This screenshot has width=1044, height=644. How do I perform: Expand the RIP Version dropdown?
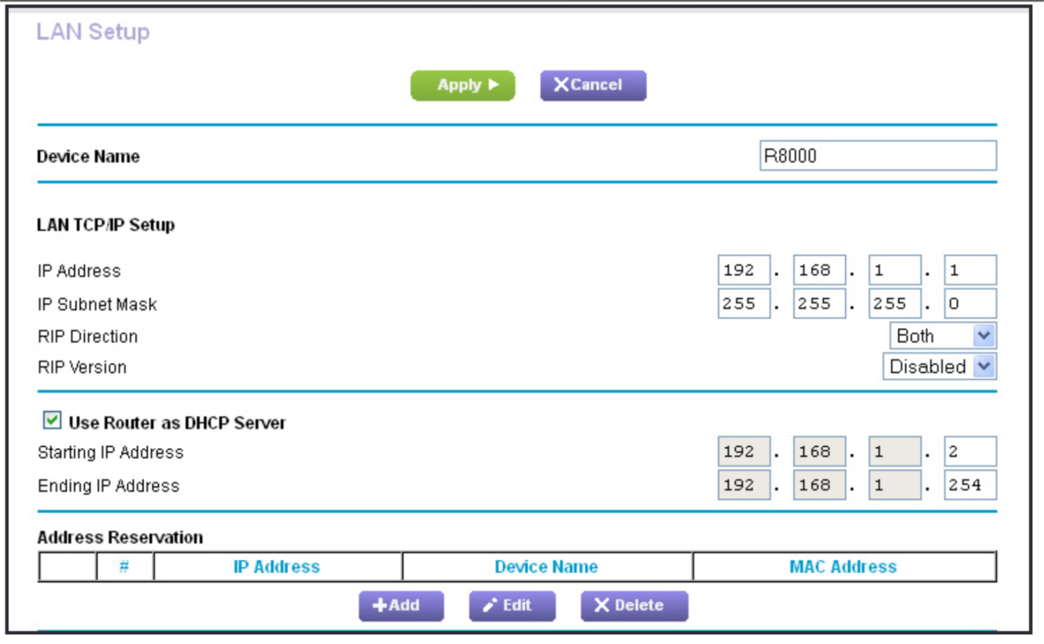(x=939, y=367)
